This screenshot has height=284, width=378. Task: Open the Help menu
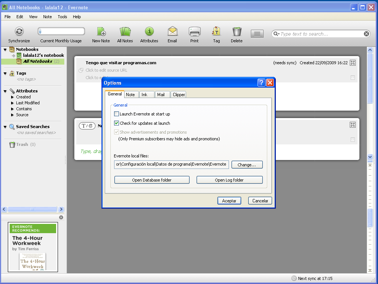[x=77, y=17]
